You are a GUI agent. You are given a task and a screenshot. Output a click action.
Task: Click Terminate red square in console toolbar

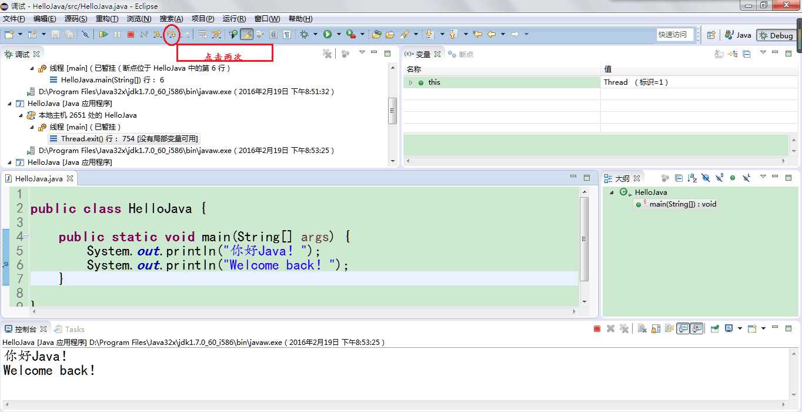click(597, 329)
